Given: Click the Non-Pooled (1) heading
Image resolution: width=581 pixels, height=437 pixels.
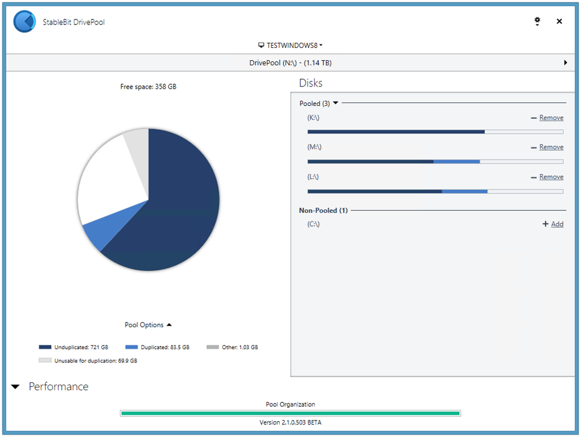Looking at the screenshot, I should (323, 210).
